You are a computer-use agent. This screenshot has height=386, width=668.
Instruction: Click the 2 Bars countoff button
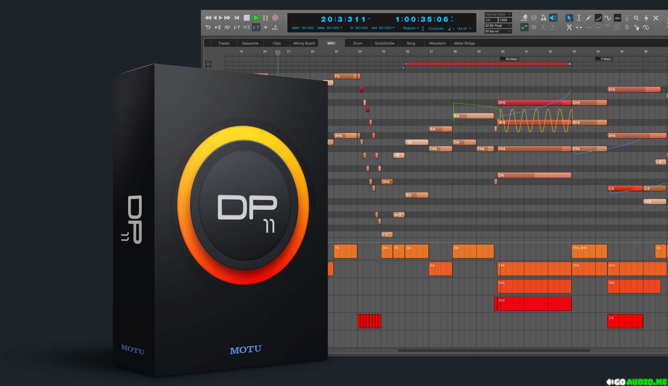(x=275, y=28)
